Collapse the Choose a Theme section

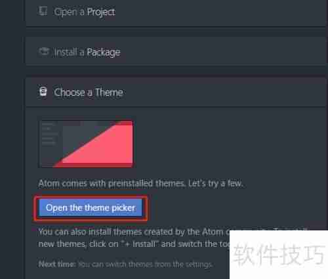(x=176, y=92)
